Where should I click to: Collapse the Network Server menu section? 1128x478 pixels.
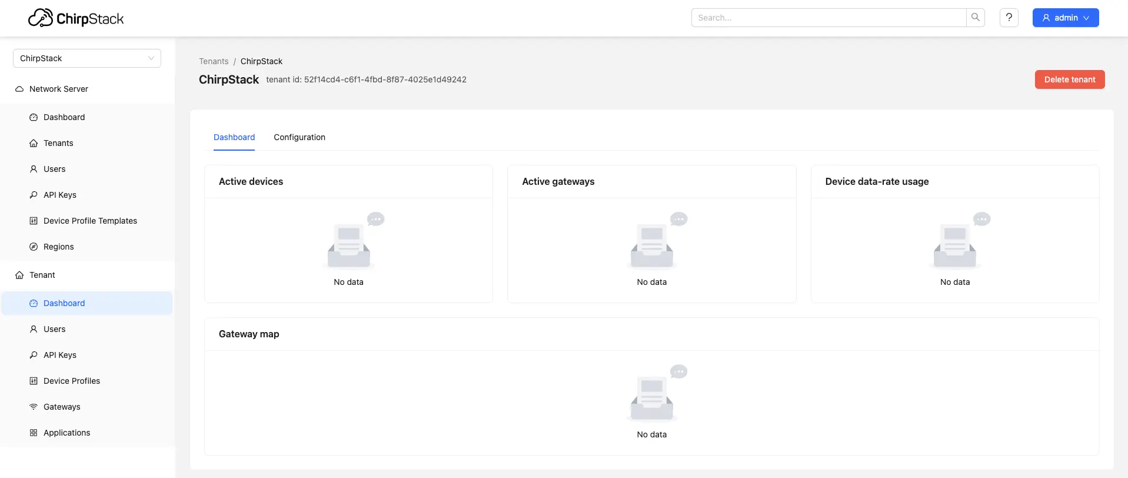(x=87, y=89)
